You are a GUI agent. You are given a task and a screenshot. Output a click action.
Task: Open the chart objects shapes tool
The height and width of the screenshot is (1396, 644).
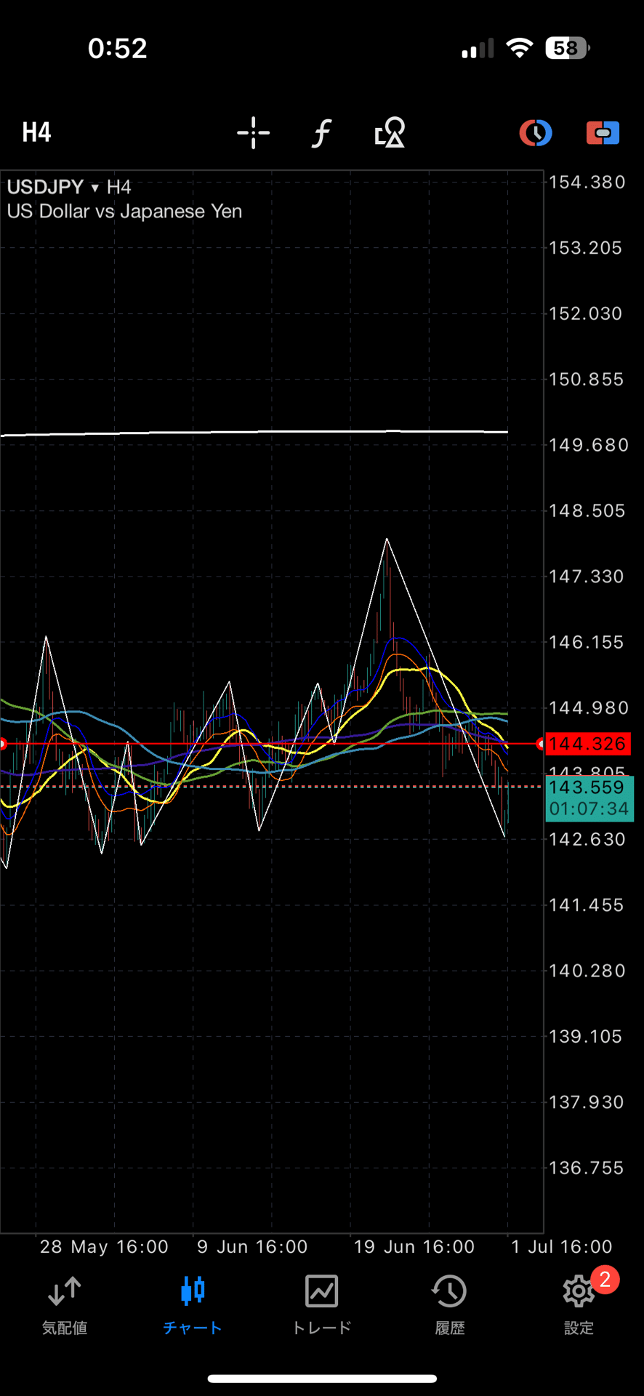tap(390, 133)
